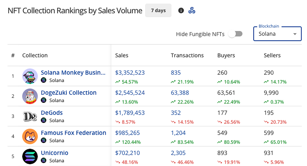This screenshot has width=307, height=166.
Task: Open DogeZuki Collection link
Action: point(69,93)
